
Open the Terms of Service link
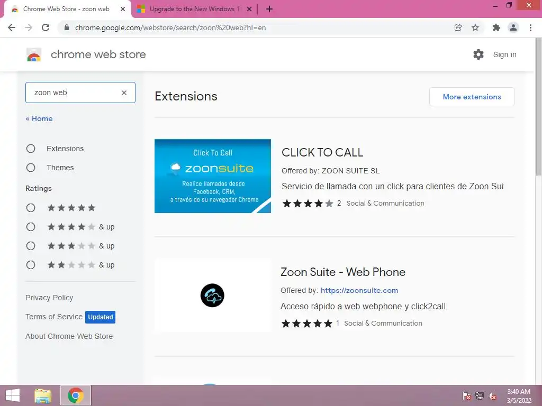(x=54, y=317)
